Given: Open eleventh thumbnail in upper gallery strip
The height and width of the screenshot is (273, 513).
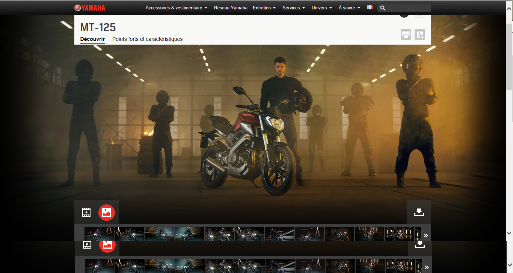Looking at the screenshot, I should pos(400,234).
